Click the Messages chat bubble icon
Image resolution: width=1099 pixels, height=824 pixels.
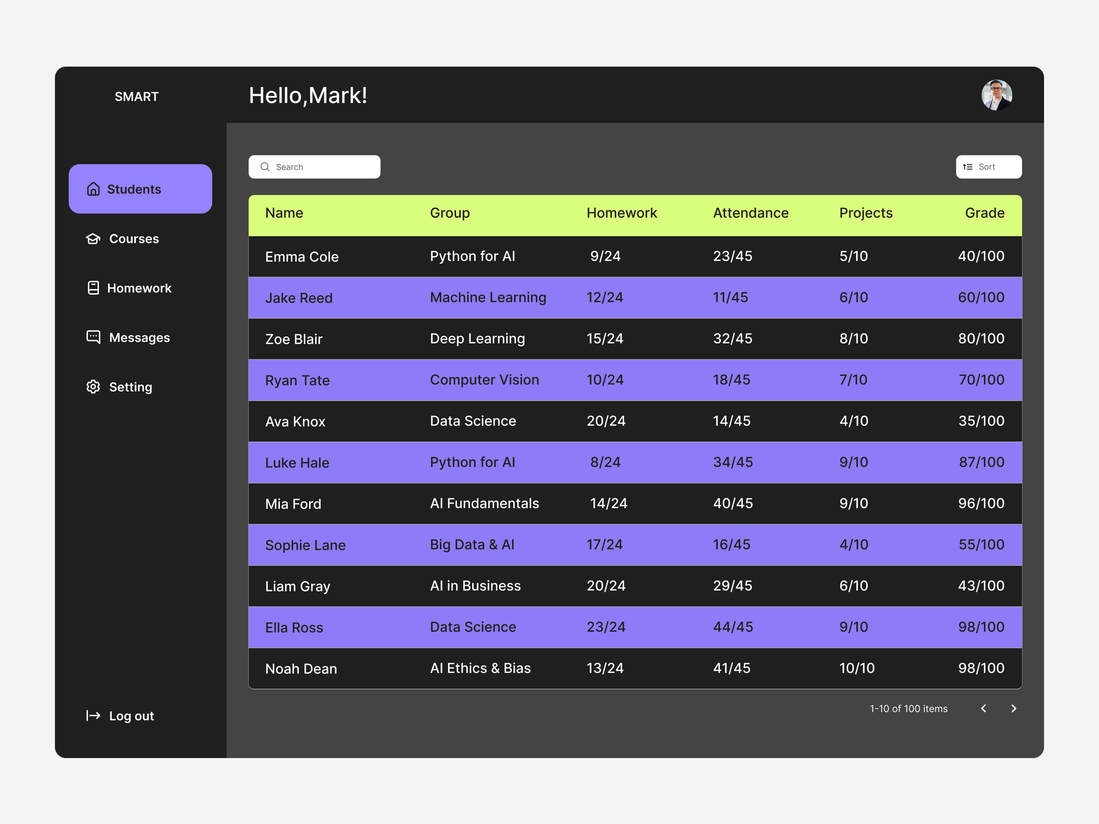pos(94,337)
